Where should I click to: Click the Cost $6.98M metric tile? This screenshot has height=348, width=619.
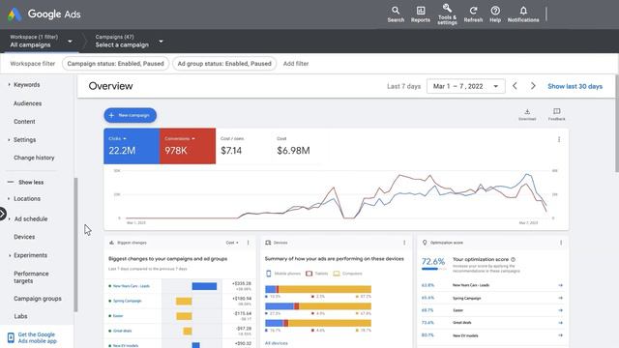click(300, 146)
